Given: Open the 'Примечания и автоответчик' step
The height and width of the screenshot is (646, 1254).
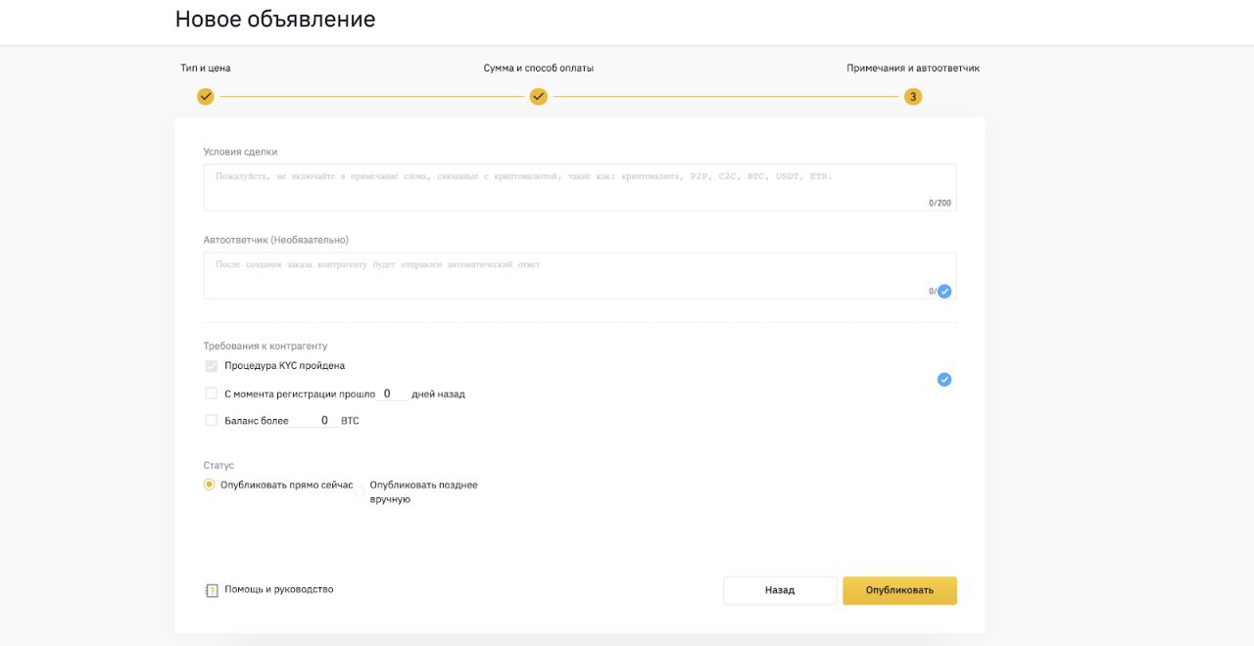Looking at the screenshot, I should tap(911, 67).
